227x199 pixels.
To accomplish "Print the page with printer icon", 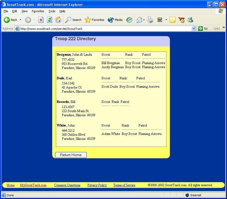I will coord(150,20).
